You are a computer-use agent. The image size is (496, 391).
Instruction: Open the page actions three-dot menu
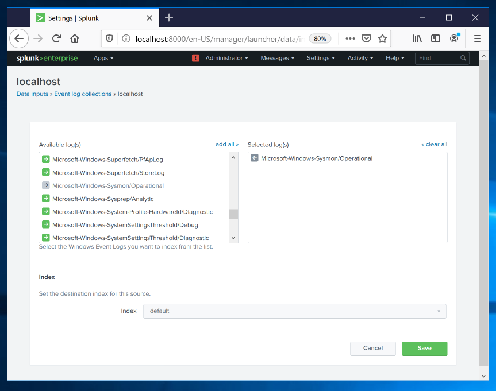click(350, 38)
